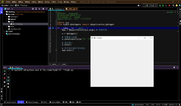Open the 第一个PyQt run configuration dropdown
181x106 pixels.
(x=150, y=5)
